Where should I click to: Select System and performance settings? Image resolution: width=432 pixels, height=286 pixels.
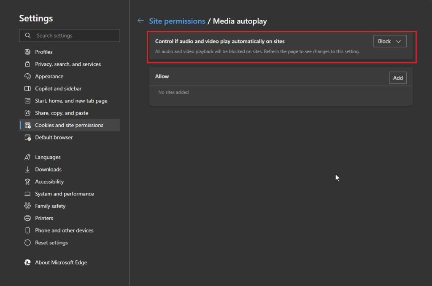click(x=64, y=193)
